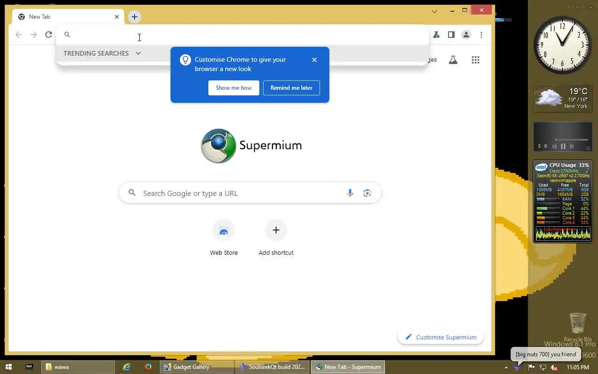Click the Add shortcut tile
This screenshot has width=598, height=374.
pyautogui.click(x=276, y=238)
